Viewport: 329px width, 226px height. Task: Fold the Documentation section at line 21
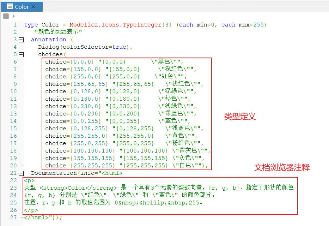[21, 173]
